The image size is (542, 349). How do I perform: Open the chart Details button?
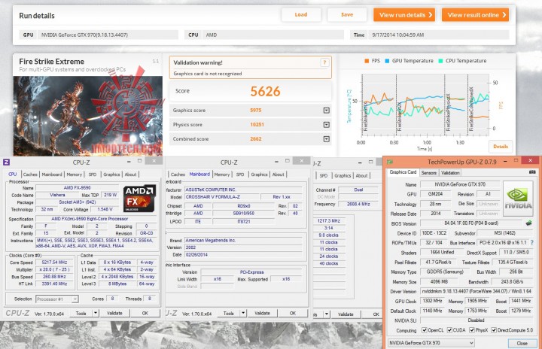click(501, 147)
